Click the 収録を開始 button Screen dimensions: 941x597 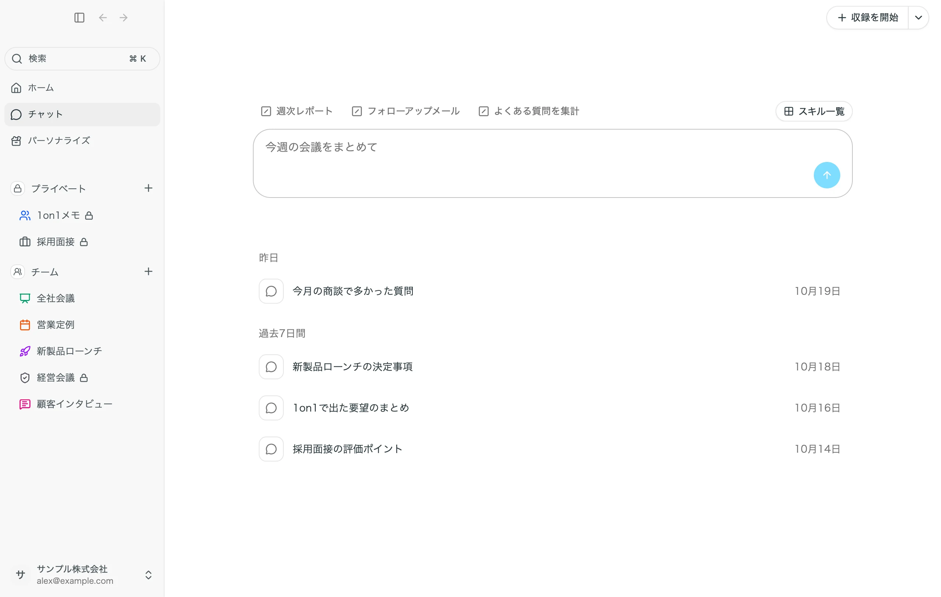[x=867, y=18]
